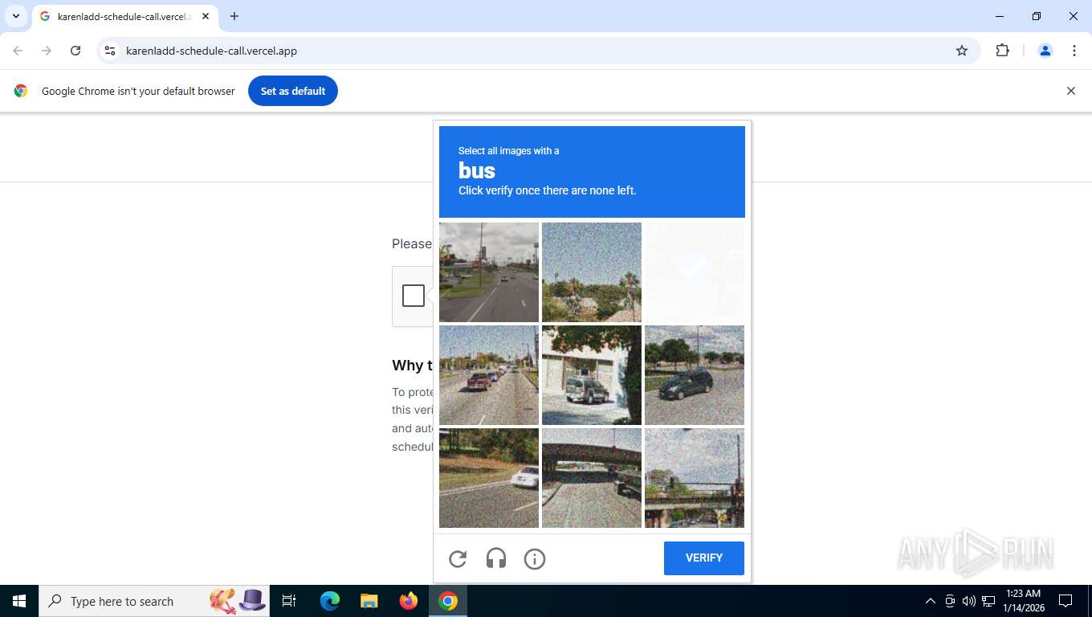Open the clock showing 1:23 AM
The image size is (1092, 617).
pyautogui.click(x=1023, y=601)
